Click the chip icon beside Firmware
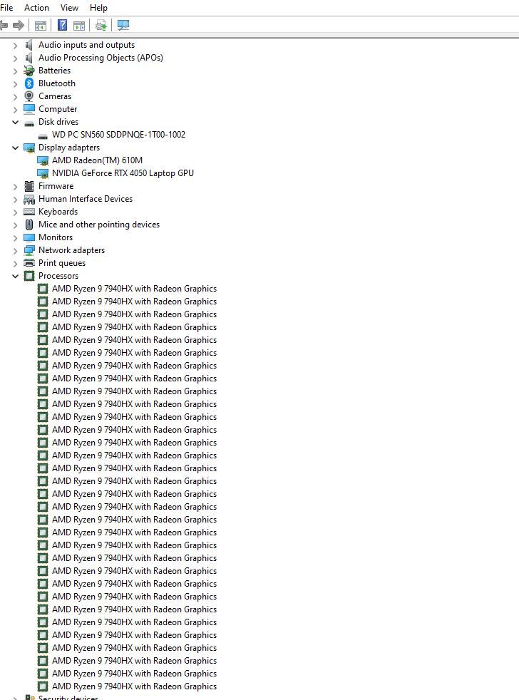This screenshot has width=519, height=700. tap(29, 186)
